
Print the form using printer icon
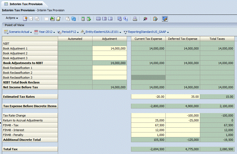click(135, 19)
